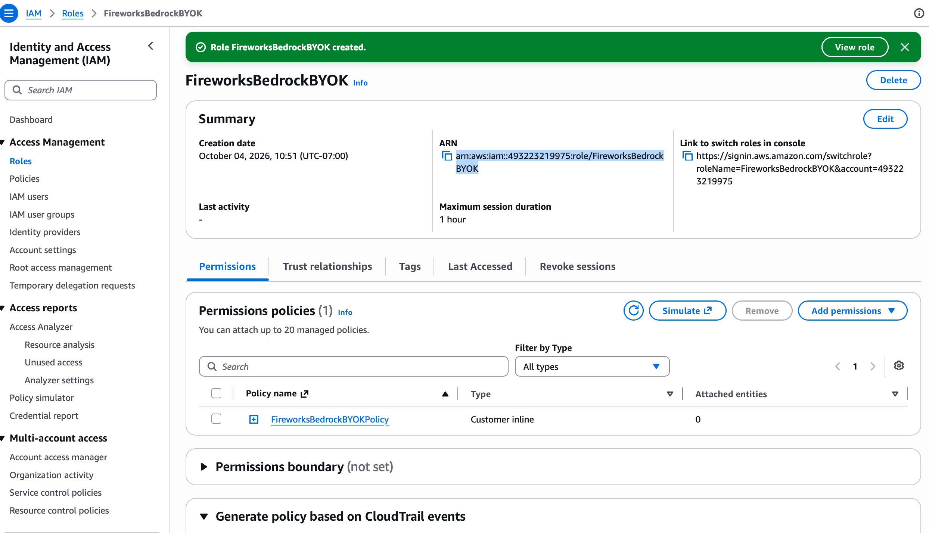Expand the FireworksBedrockBYOKPolicy row plus icon
This screenshot has width=929, height=533.
254,419
